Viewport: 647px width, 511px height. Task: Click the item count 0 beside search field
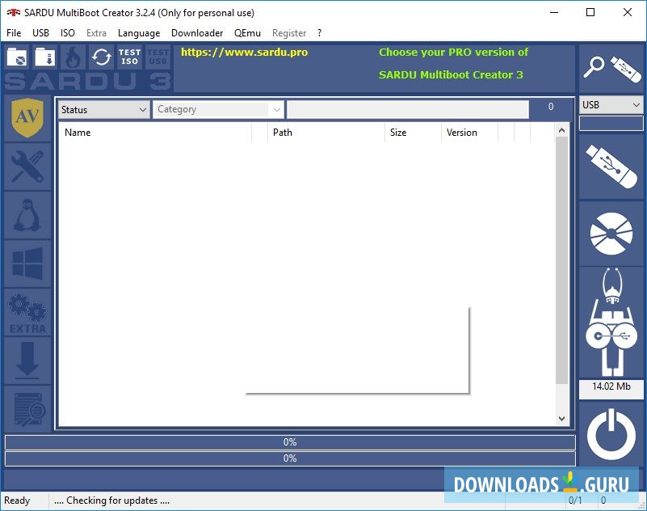pos(551,107)
